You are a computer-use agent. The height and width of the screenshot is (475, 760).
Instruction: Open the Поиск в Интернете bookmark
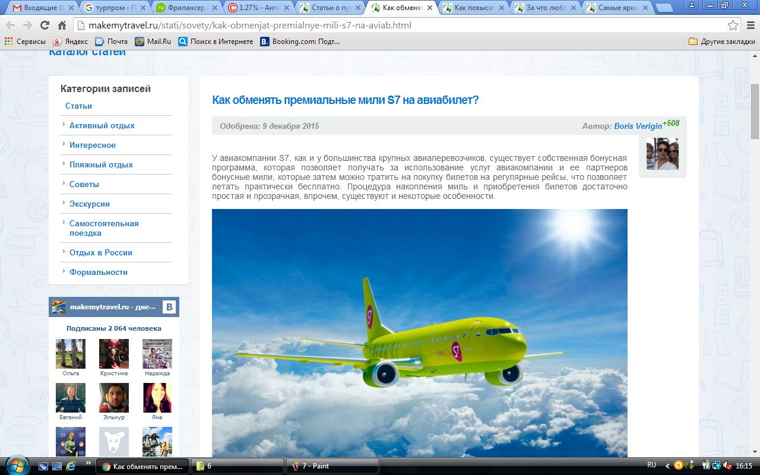pyautogui.click(x=216, y=42)
